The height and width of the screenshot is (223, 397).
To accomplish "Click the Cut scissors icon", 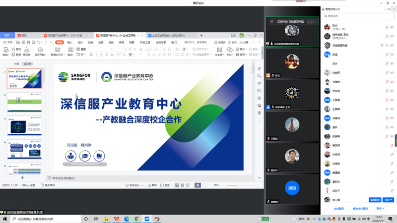I will (13, 49).
